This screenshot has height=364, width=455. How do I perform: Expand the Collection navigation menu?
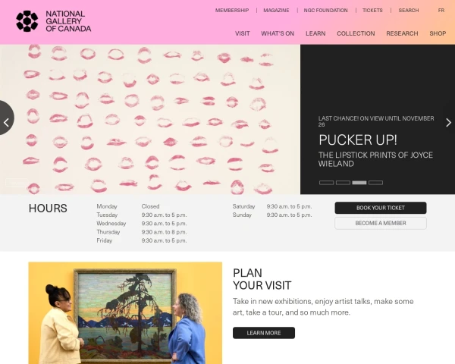pyautogui.click(x=356, y=33)
